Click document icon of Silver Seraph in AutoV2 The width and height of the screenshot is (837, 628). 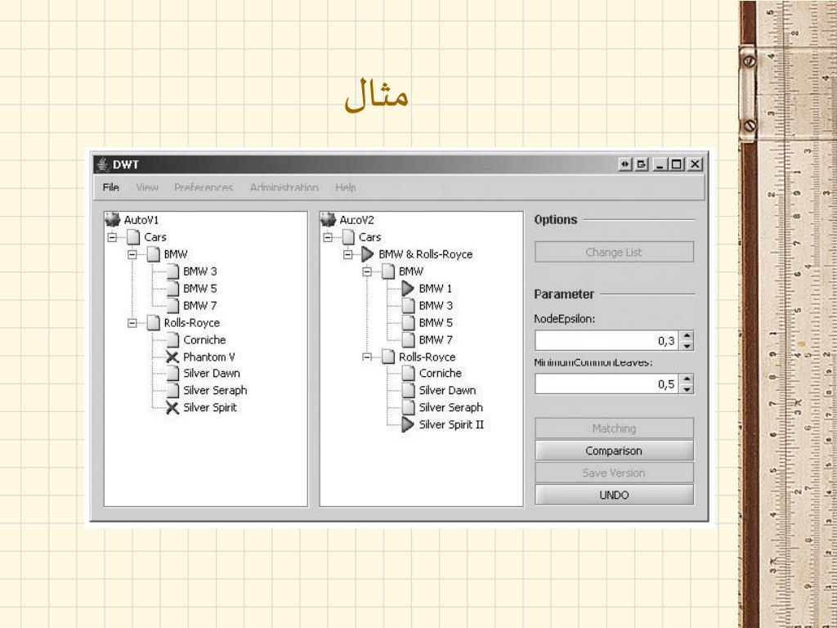(409, 407)
